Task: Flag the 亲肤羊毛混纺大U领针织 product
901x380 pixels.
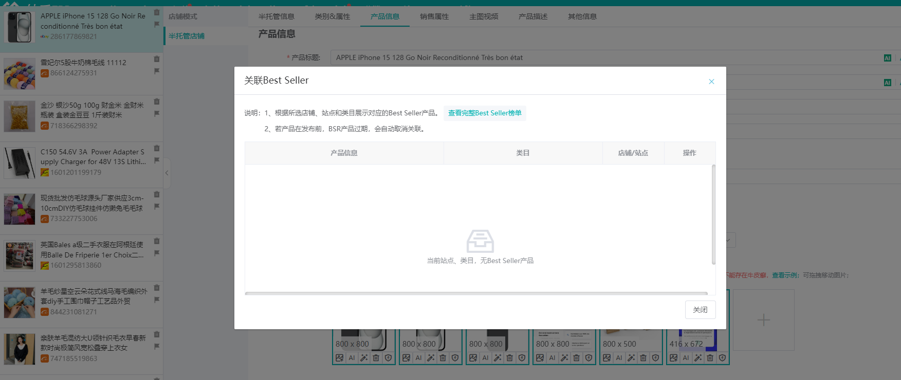Action: (157, 347)
